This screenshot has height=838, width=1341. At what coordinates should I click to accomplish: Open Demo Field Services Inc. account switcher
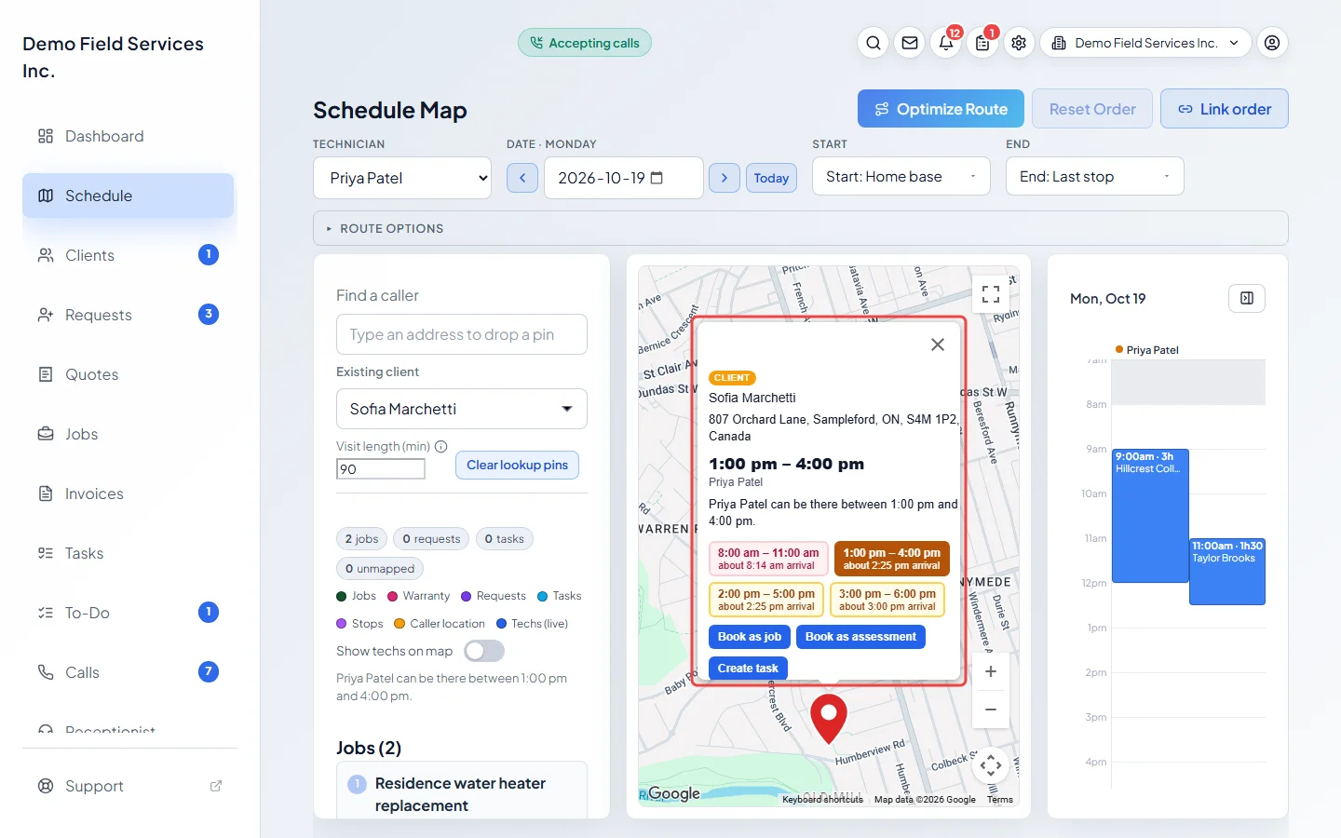click(x=1145, y=43)
